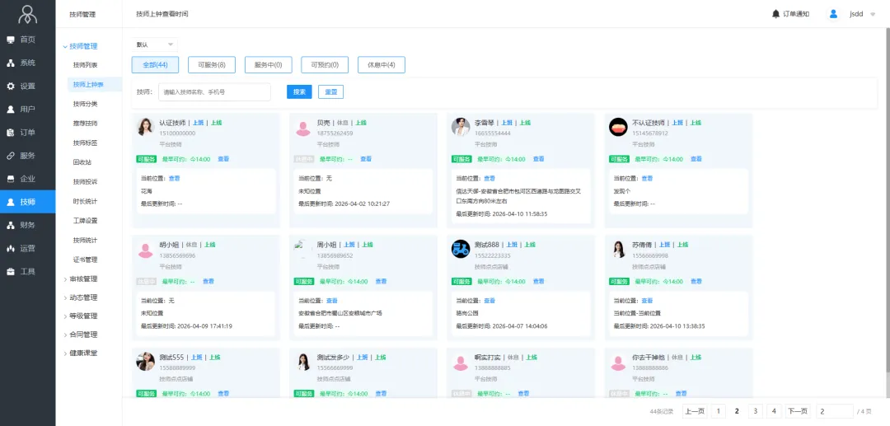Open 运营 operations icon in sidebar
890x426 pixels.
(x=11, y=248)
